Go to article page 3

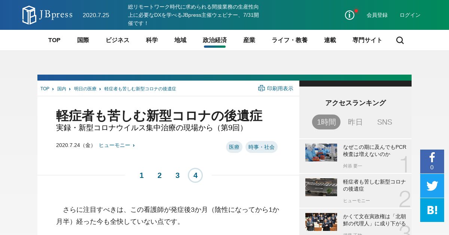pyautogui.click(x=177, y=175)
